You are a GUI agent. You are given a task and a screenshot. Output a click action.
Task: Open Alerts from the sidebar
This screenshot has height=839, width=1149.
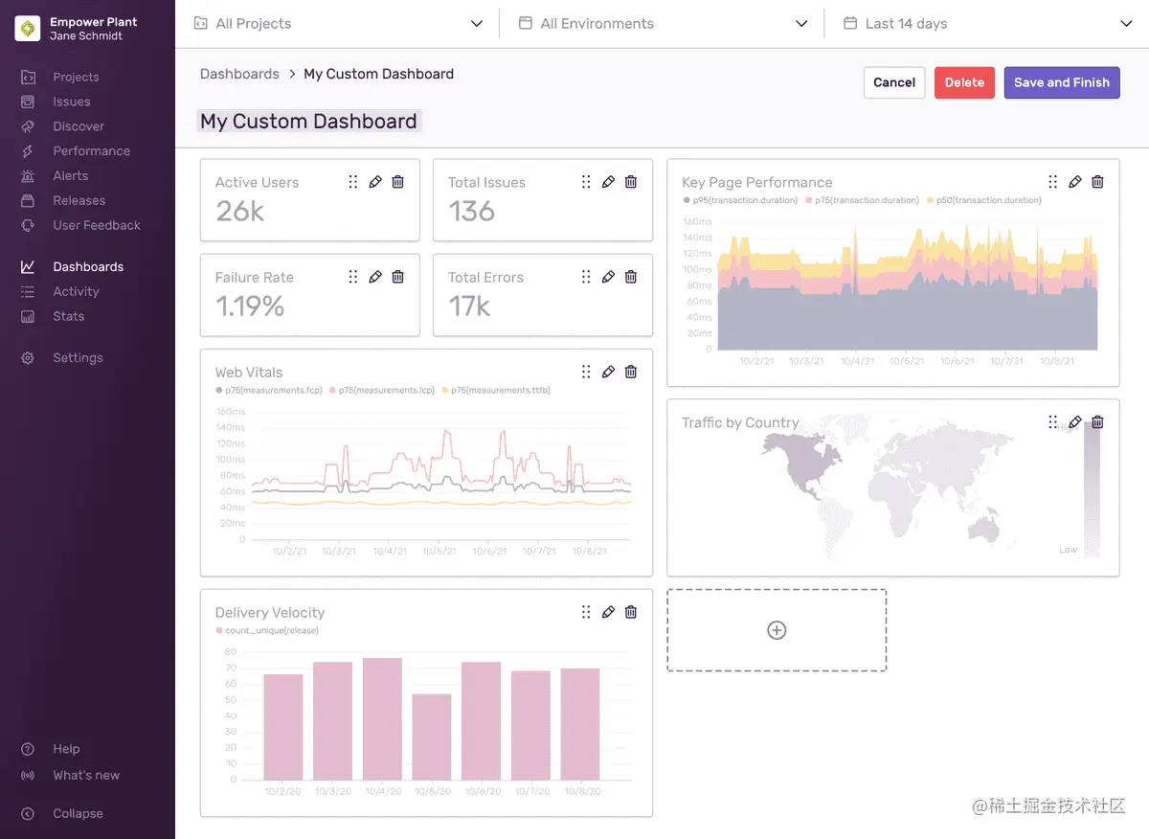click(x=70, y=175)
